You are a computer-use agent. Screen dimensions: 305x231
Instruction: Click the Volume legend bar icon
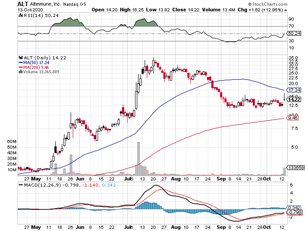coord(20,72)
